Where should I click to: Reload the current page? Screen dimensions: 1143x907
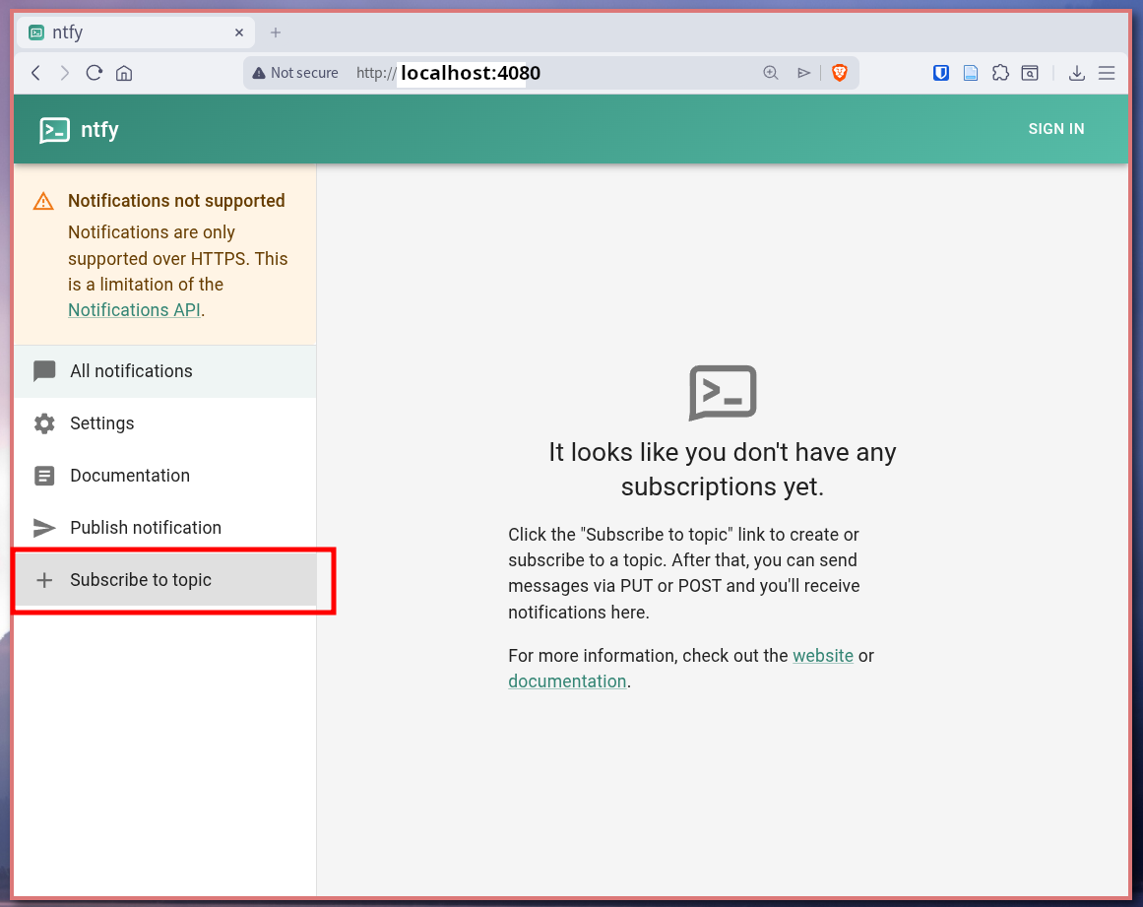click(95, 73)
